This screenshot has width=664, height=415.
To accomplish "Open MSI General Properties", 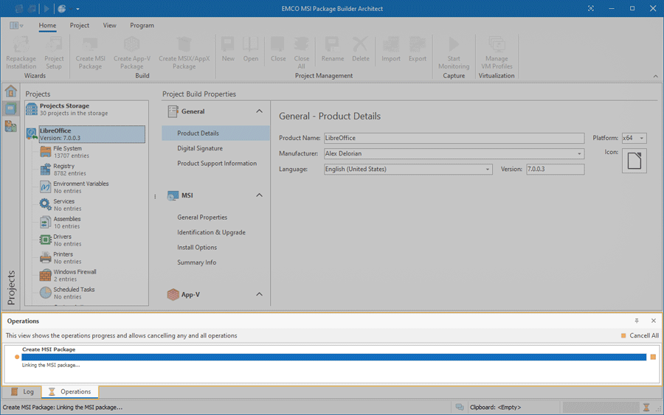I will pos(202,217).
